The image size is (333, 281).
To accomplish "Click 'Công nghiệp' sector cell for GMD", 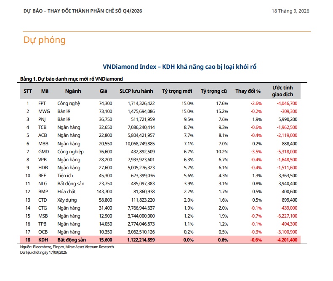I will pos(70,152).
